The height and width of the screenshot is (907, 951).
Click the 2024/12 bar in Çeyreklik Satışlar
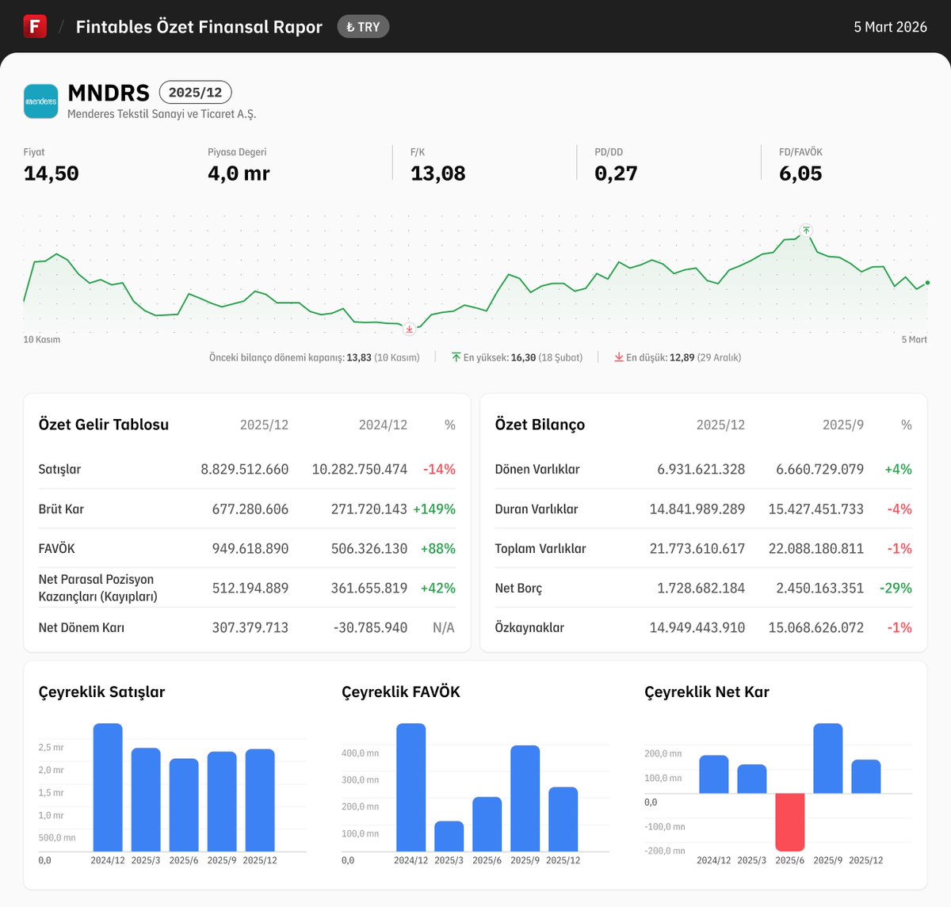pos(108,787)
